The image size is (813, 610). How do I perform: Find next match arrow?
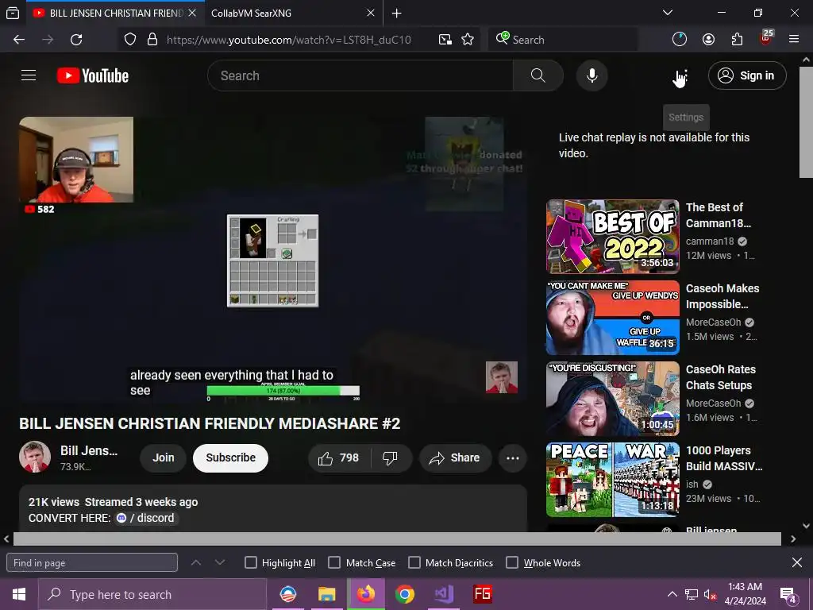tap(220, 562)
